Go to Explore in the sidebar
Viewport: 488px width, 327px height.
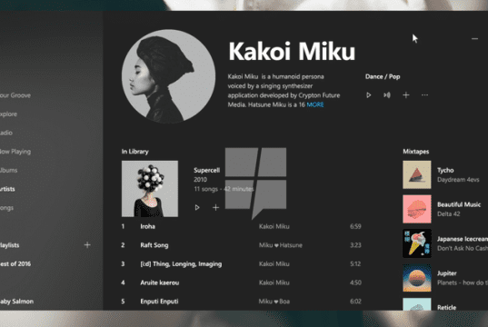(8, 114)
